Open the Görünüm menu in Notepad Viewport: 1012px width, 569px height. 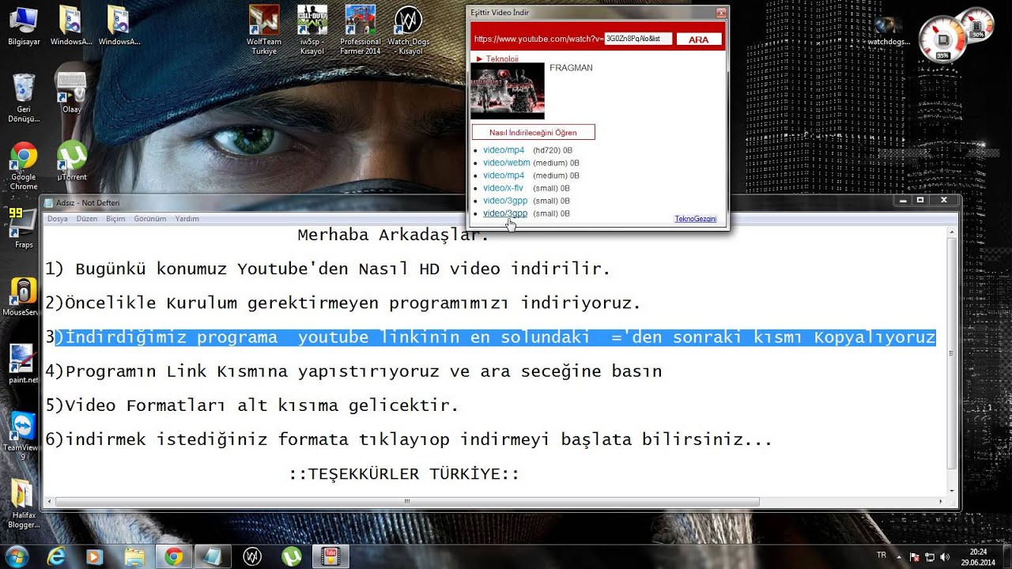[x=150, y=219]
